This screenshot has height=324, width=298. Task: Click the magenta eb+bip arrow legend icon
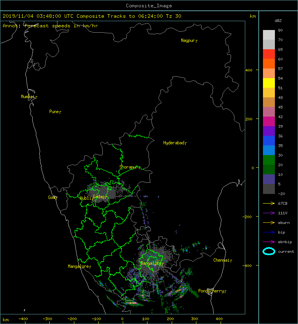point(269,242)
